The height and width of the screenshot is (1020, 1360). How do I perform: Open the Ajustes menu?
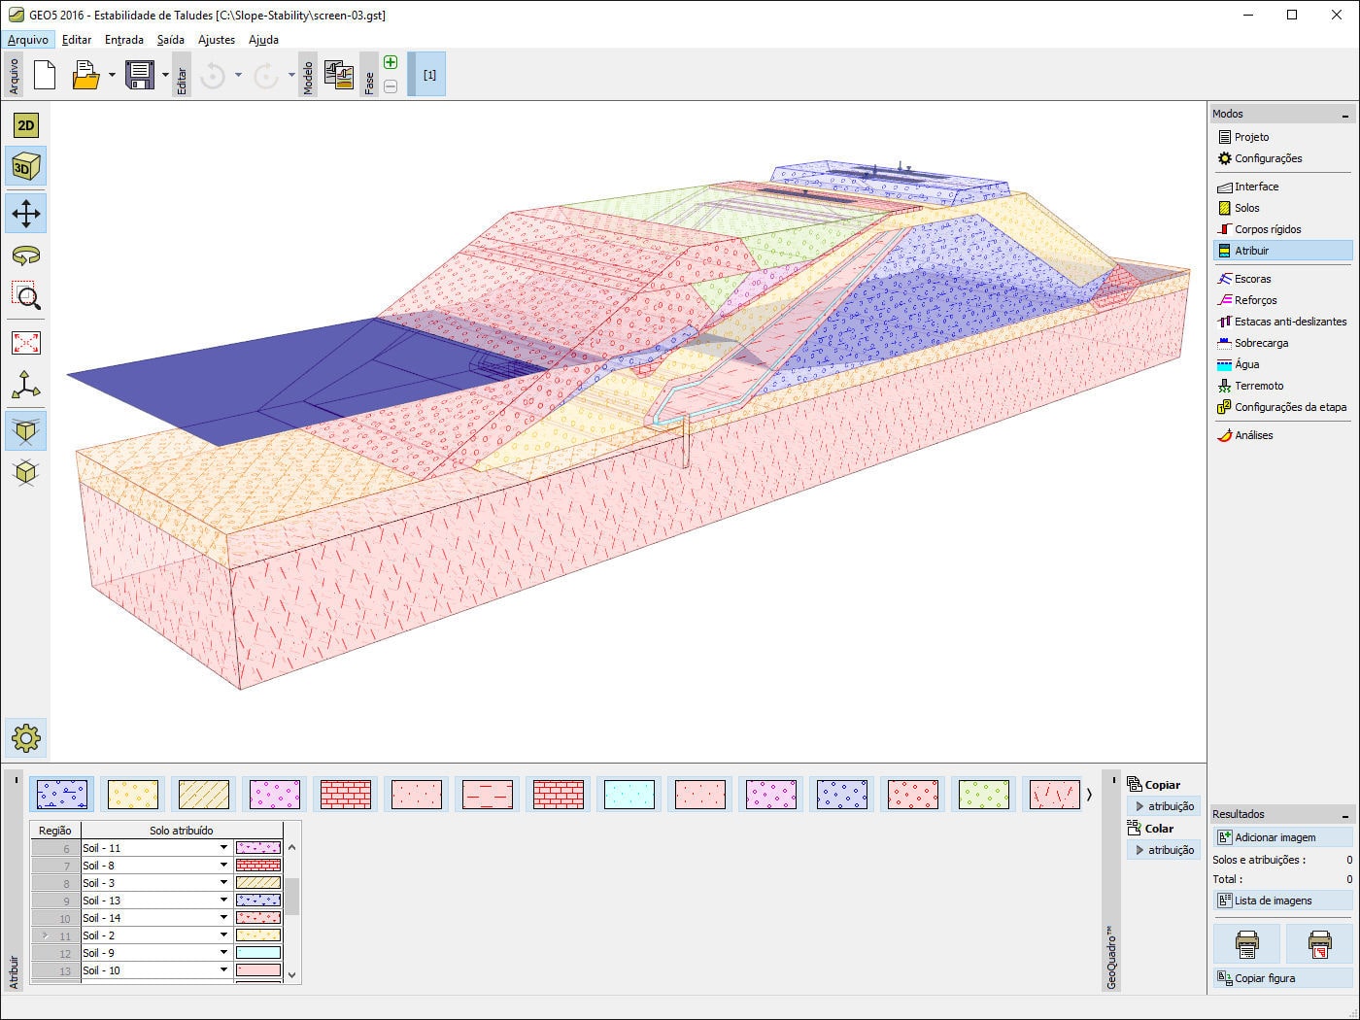216,40
